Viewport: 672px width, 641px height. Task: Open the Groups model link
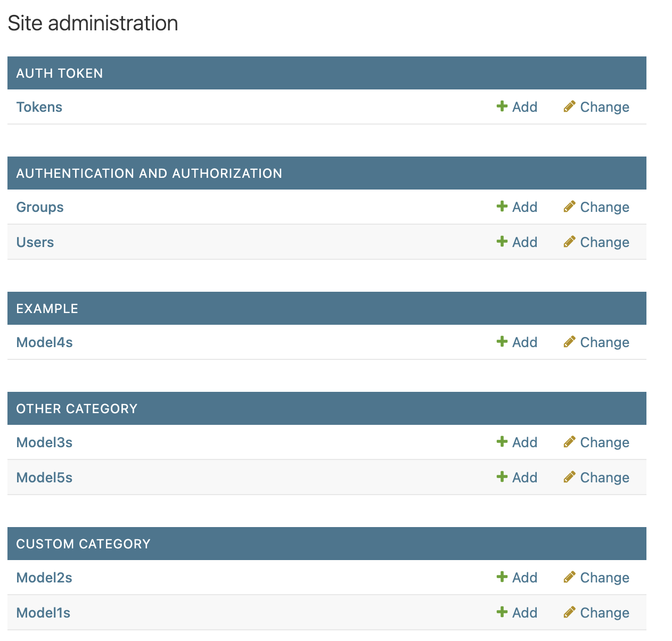tap(40, 207)
